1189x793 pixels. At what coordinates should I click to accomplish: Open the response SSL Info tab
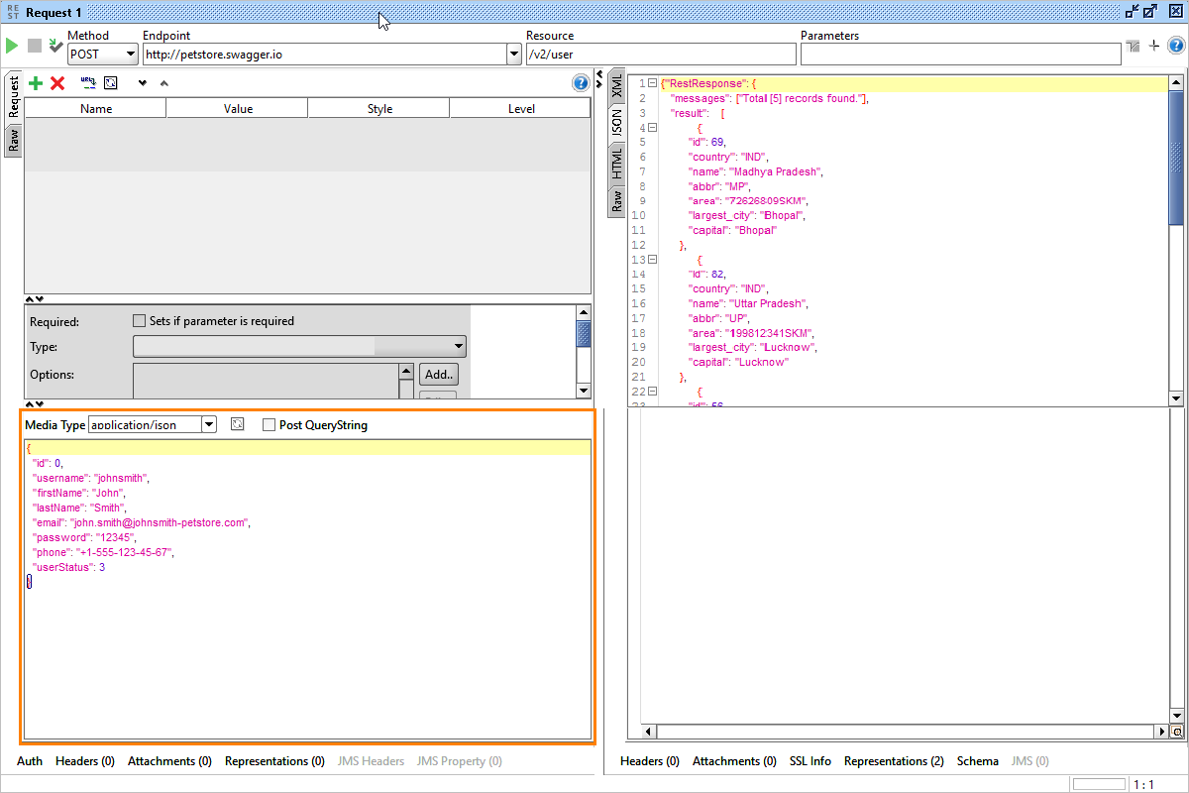tap(810, 761)
